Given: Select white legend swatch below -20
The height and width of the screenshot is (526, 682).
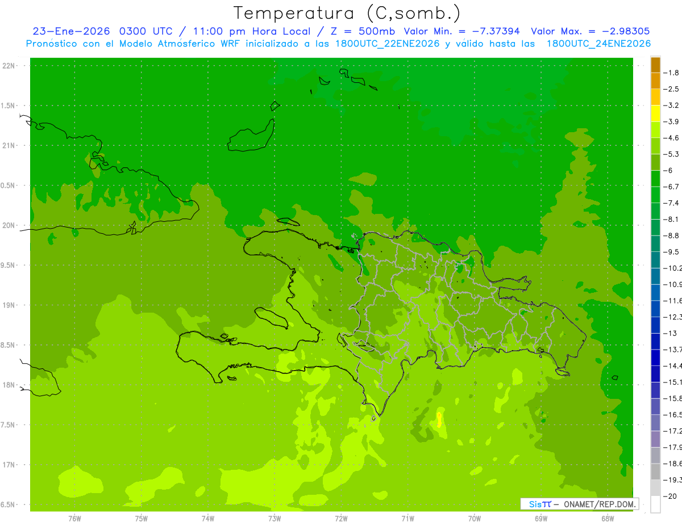Looking at the screenshot, I should (x=655, y=504).
